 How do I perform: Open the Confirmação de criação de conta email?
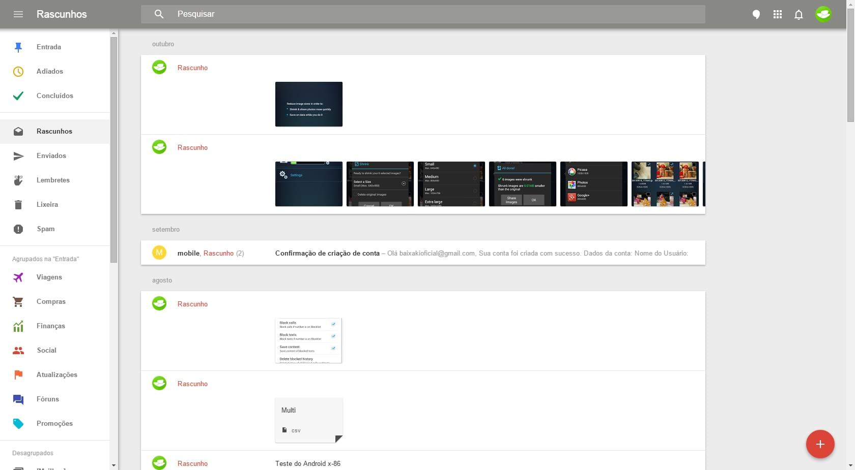(x=327, y=253)
